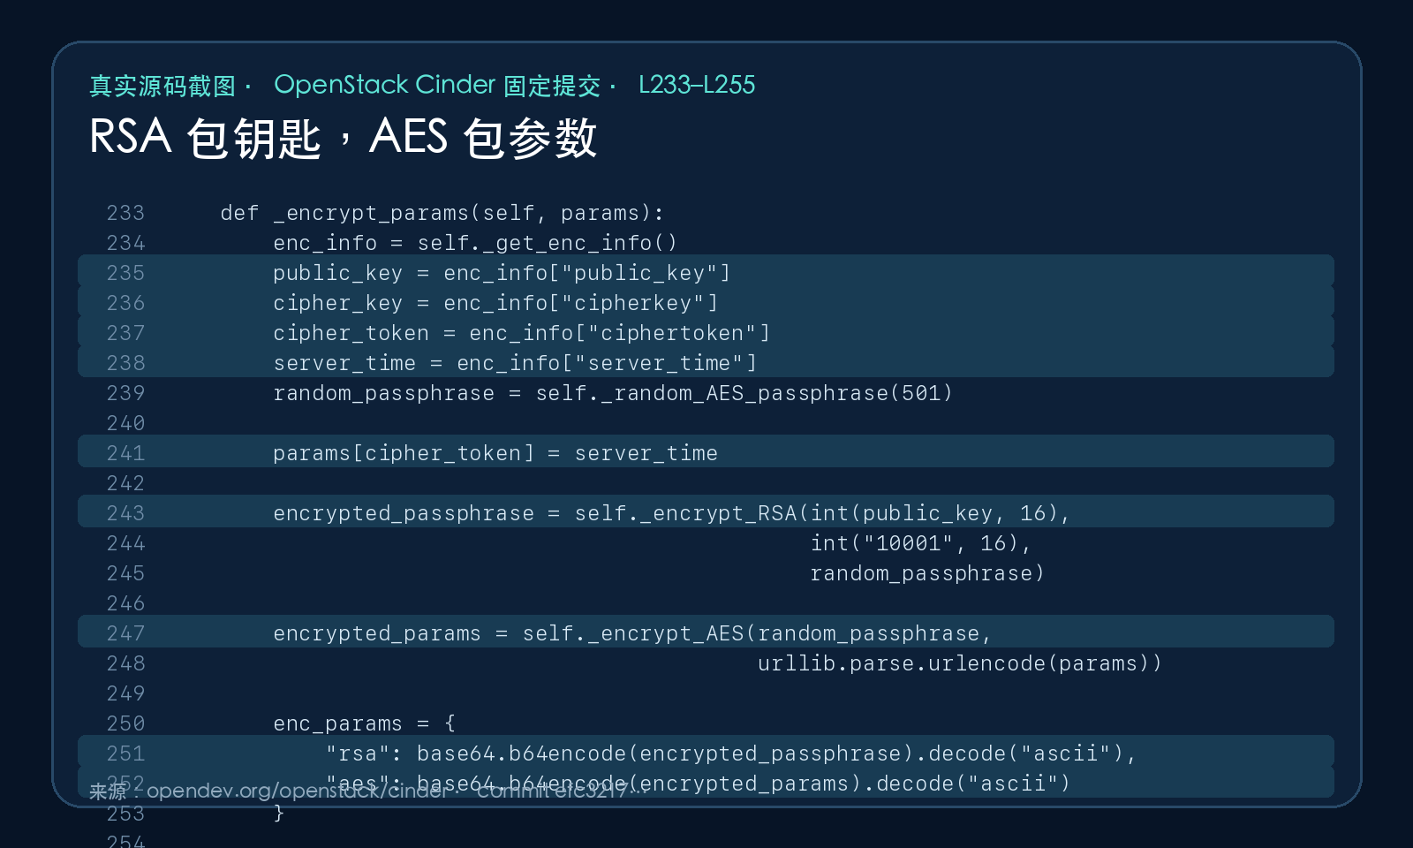Click line 239 random_passphrase assignment
The image size is (1413, 848).
(613, 393)
